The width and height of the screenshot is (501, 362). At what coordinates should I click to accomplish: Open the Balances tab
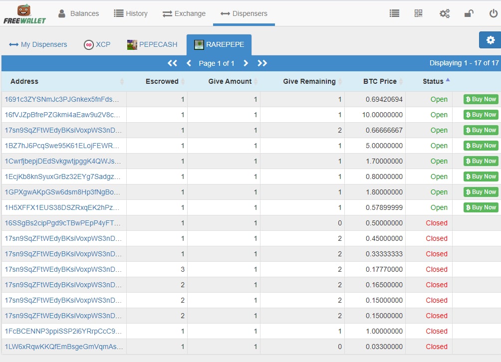click(79, 13)
